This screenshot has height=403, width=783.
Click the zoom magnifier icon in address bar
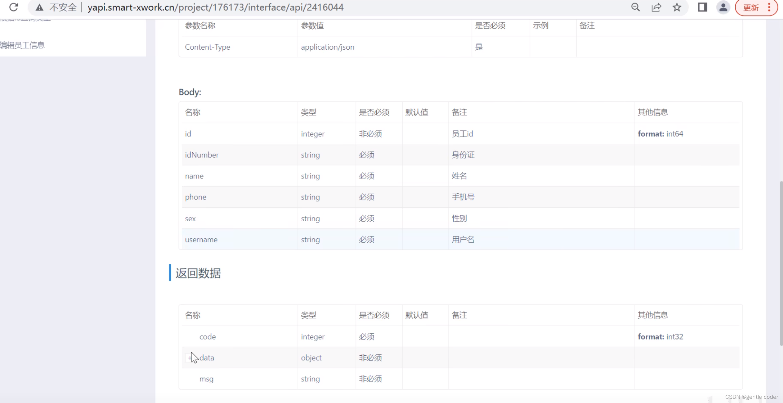[635, 7]
